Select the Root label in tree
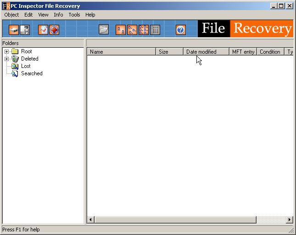The image size is (296, 235). pos(27,51)
